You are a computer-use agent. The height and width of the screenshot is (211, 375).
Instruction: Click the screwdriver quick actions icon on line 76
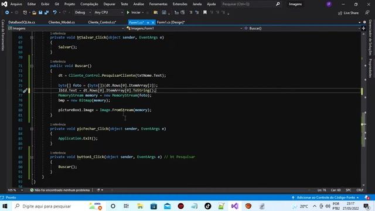(25, 90)
